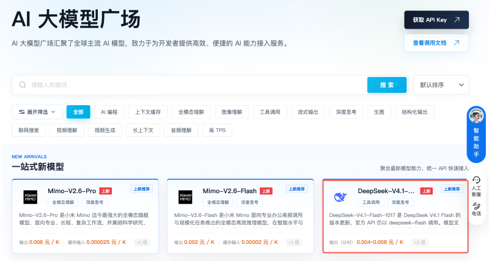Open the Mimo-V2.6-Flash model title

click(230, 191)
